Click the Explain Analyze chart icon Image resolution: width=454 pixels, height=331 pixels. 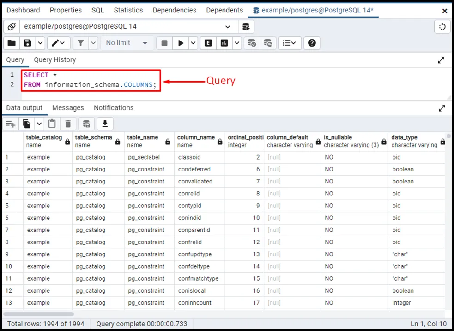point(224,43)
